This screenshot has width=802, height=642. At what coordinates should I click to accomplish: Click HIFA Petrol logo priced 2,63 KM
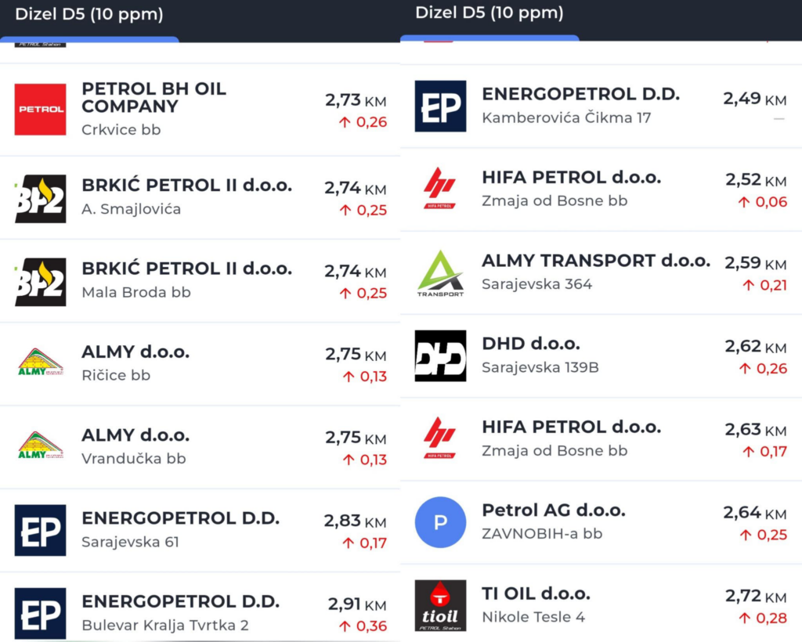(440, 438)
